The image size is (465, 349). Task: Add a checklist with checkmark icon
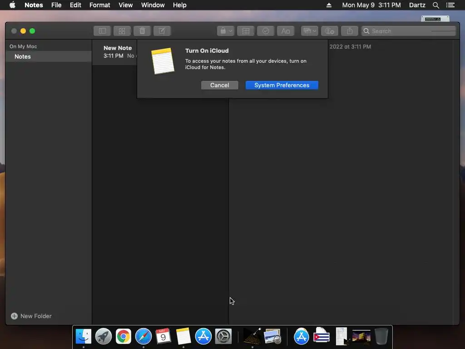point(265,31)
